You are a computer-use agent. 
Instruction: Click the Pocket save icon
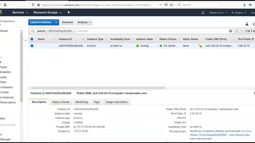166,5
